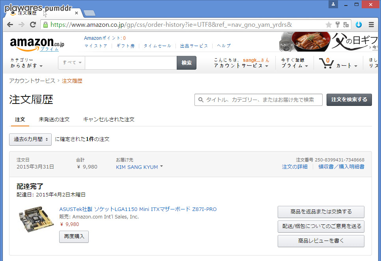Click the Father's Day gift banner
Viewport: 381px width, 261px height.
329,42
